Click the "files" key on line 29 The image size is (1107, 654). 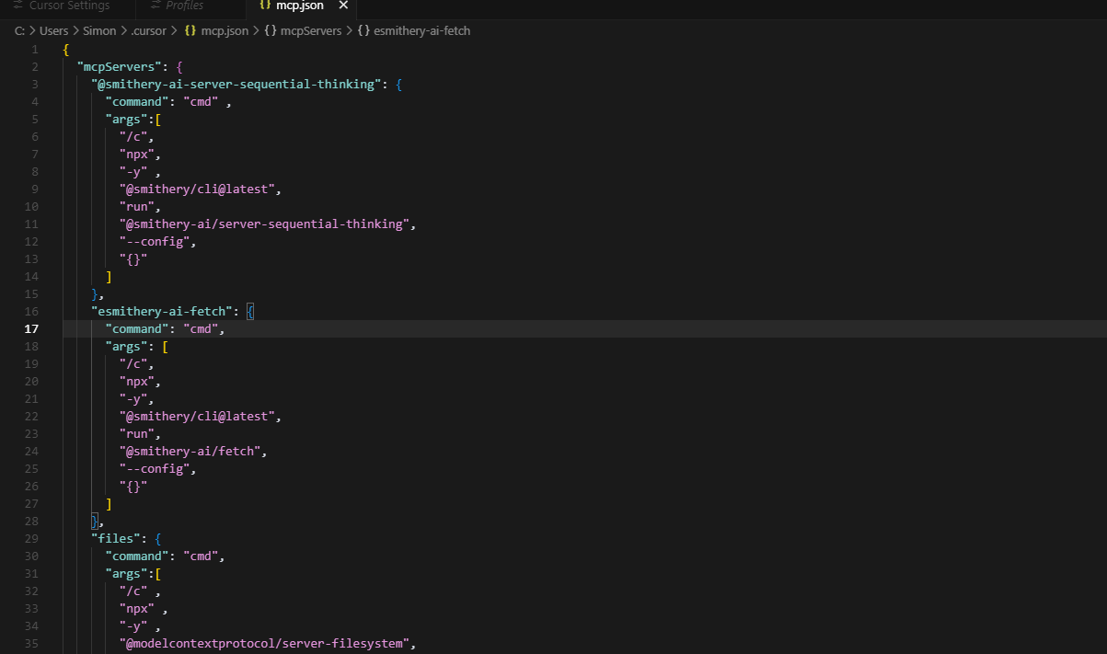point(116,538)
